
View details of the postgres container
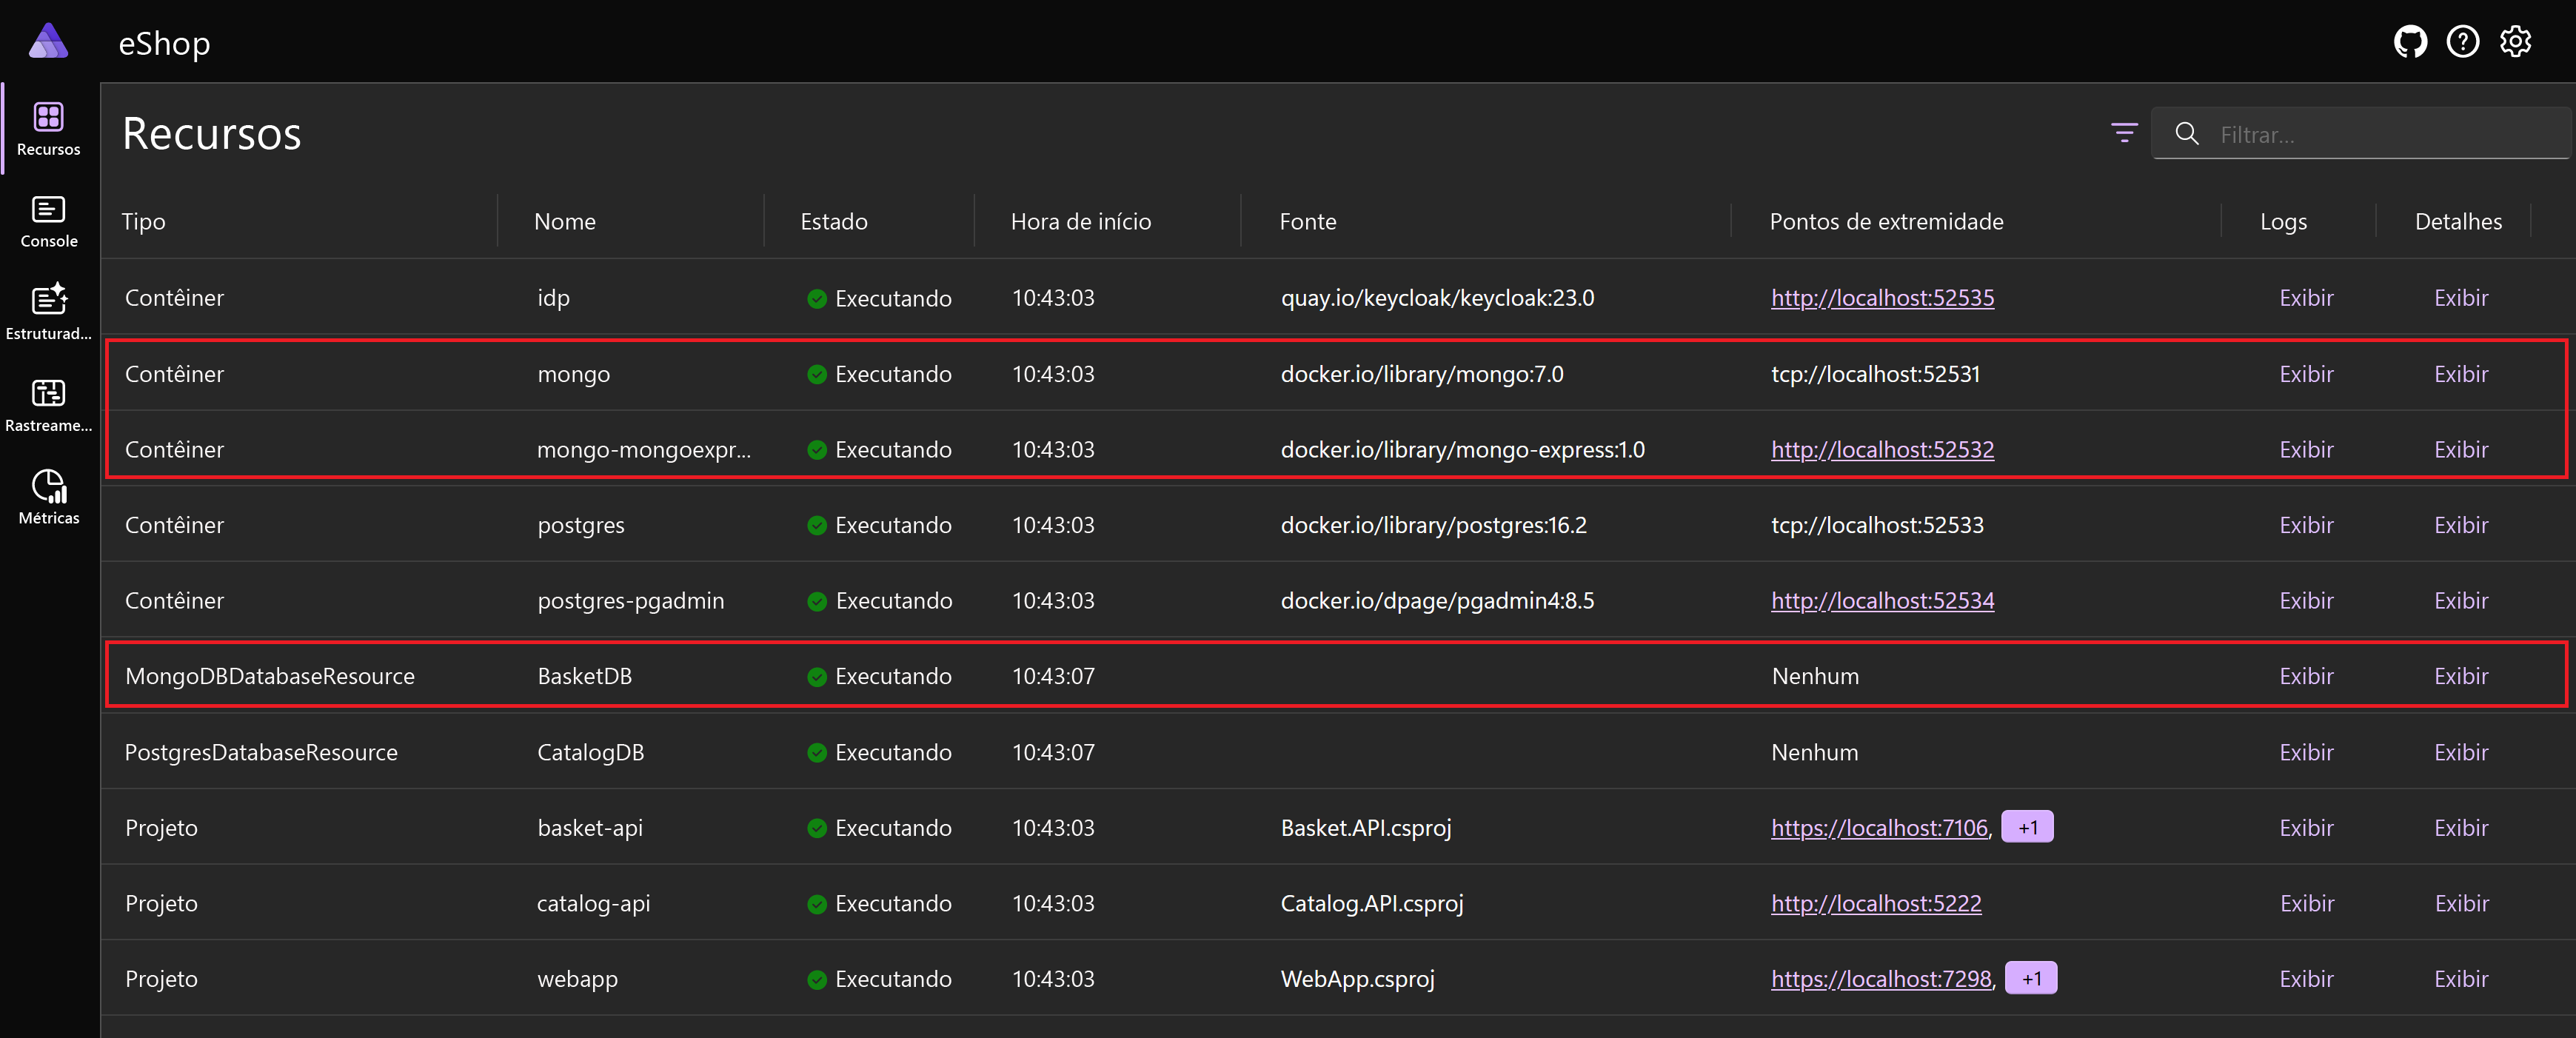coord(2461,525)
